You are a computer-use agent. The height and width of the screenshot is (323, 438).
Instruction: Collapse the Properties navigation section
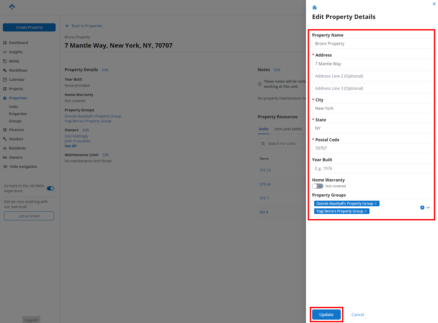pos(18,98)
